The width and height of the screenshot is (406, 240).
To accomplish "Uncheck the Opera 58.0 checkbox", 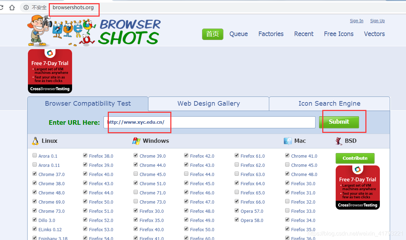I will coord(237,219).
